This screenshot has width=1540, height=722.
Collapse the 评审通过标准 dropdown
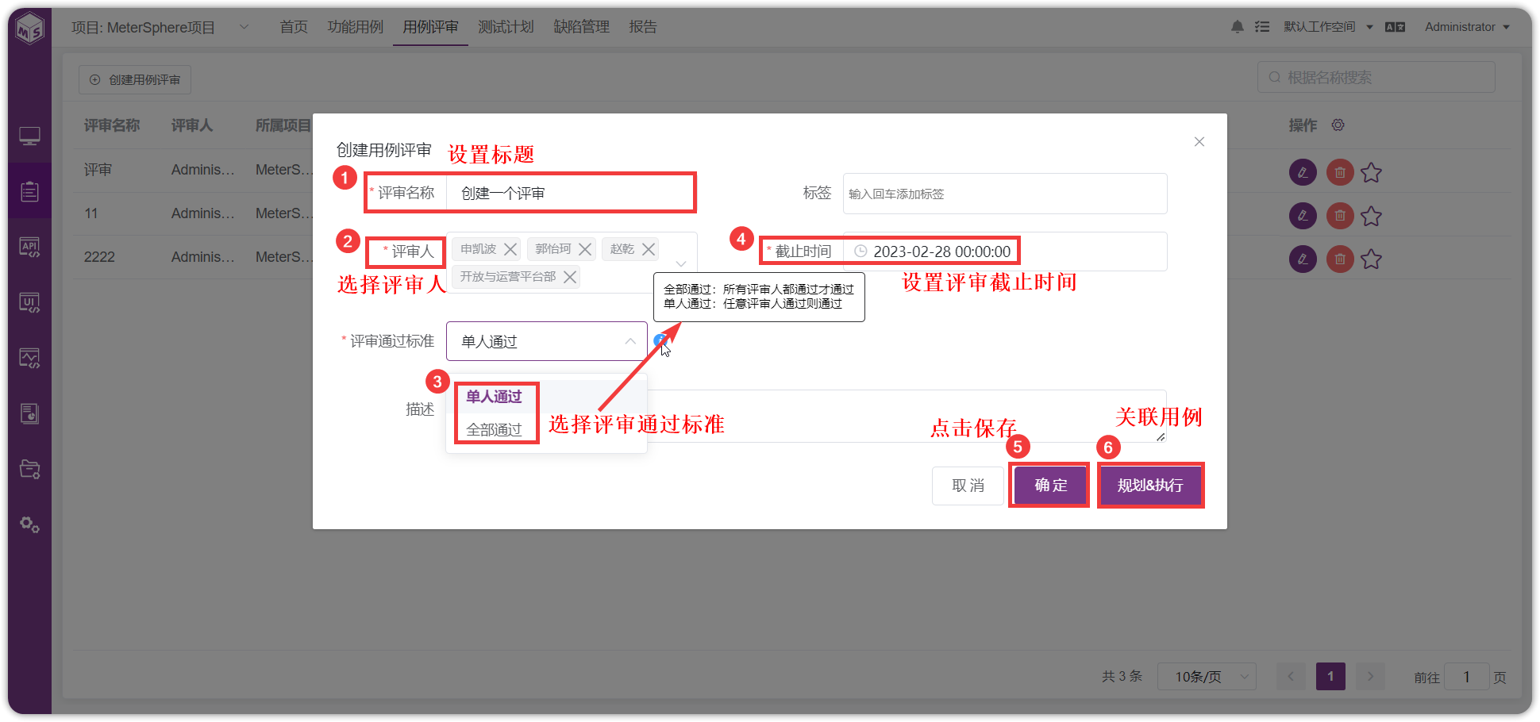pos(630,341)
